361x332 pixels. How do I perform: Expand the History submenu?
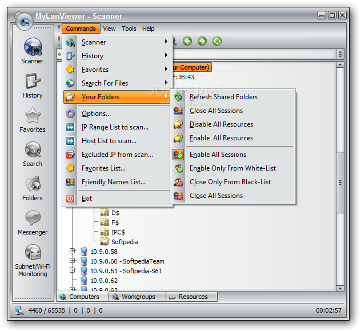[118, 56]
